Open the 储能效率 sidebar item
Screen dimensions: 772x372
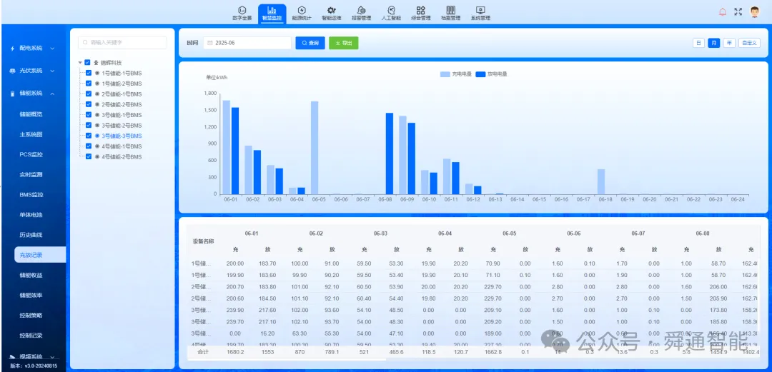point(31,295)
